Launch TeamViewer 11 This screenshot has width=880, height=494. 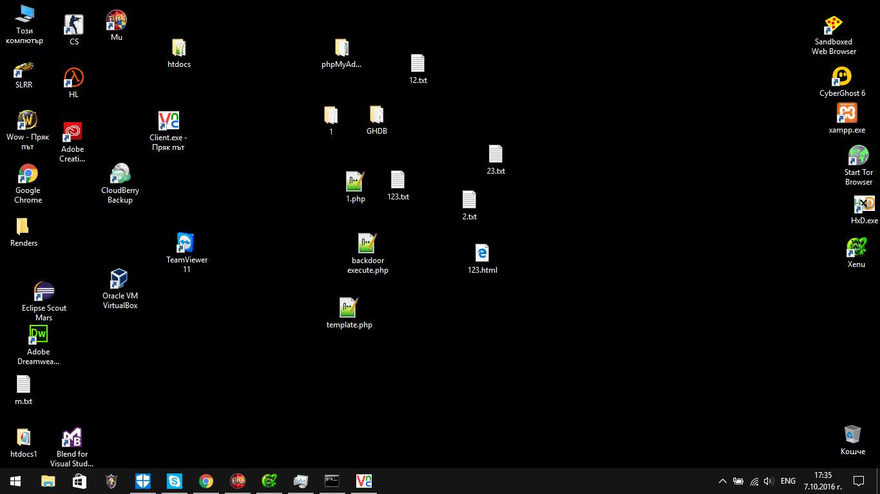coord(187,253)
